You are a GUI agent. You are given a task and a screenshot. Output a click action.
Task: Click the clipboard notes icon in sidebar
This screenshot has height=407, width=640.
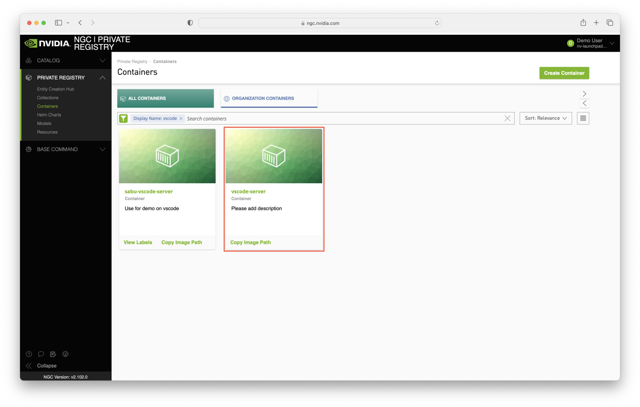(x=53, y=354)
